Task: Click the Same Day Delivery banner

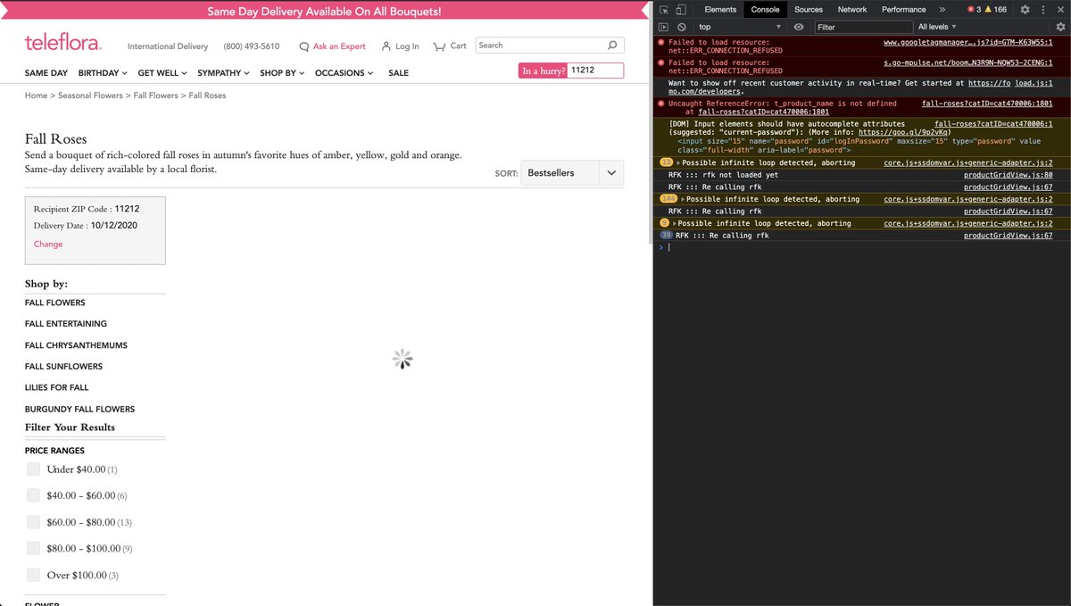Action: (x=324, y=12)
